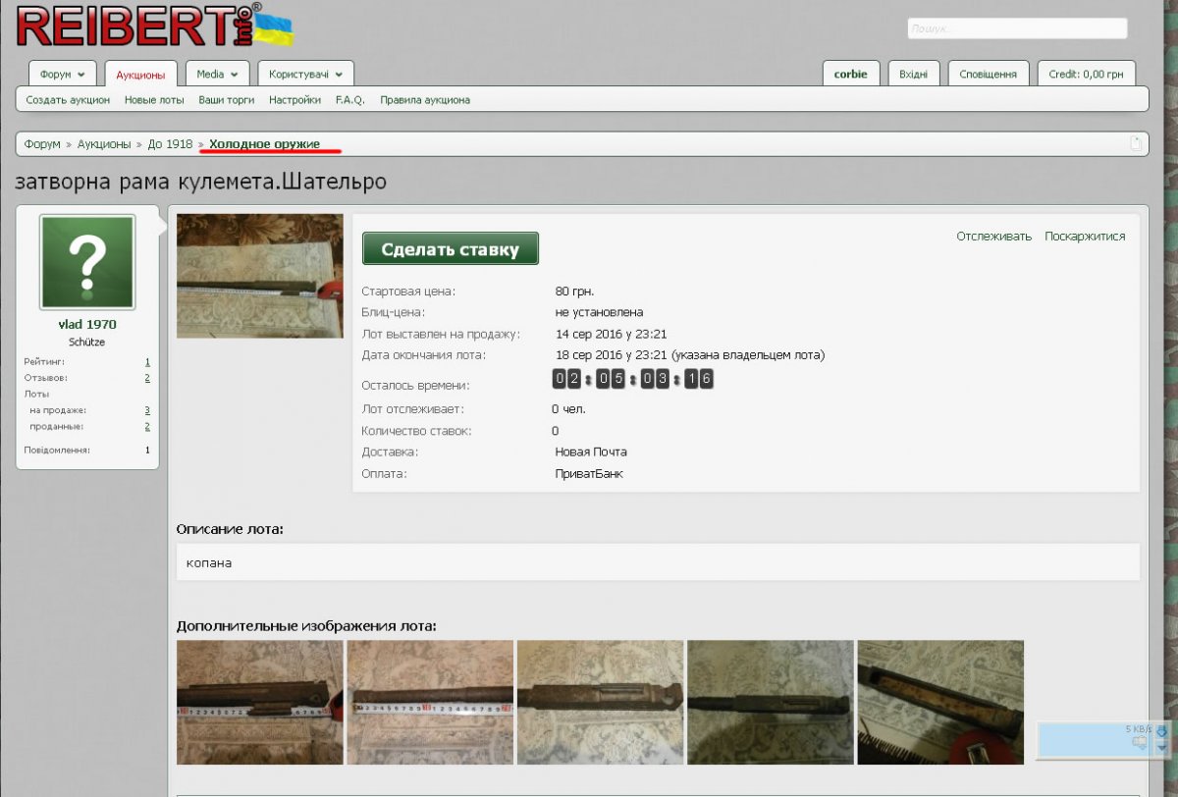Click the vlad 1970 question-mark avatar
This screenshot has width=1178, height=797.
[86, 262]
